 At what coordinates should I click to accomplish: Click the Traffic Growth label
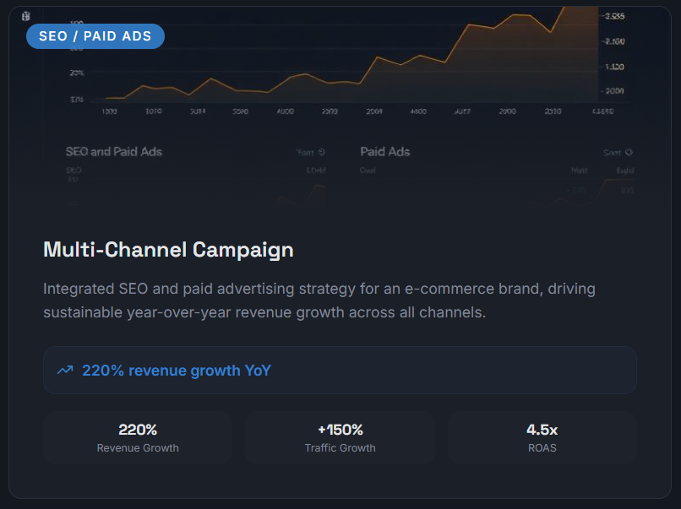(340, 448)
